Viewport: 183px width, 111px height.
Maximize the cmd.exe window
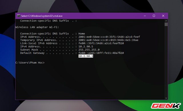154,16
